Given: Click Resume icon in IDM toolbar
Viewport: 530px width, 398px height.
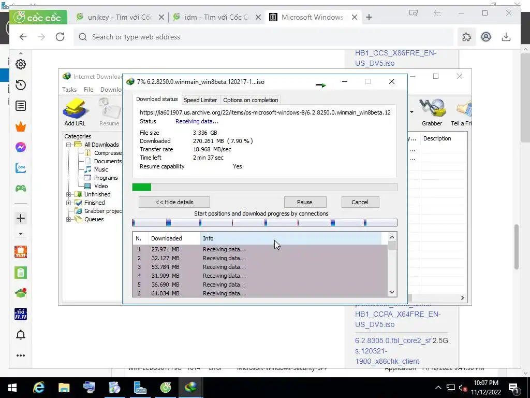Looking at the screenshot, I should point(109,112).
